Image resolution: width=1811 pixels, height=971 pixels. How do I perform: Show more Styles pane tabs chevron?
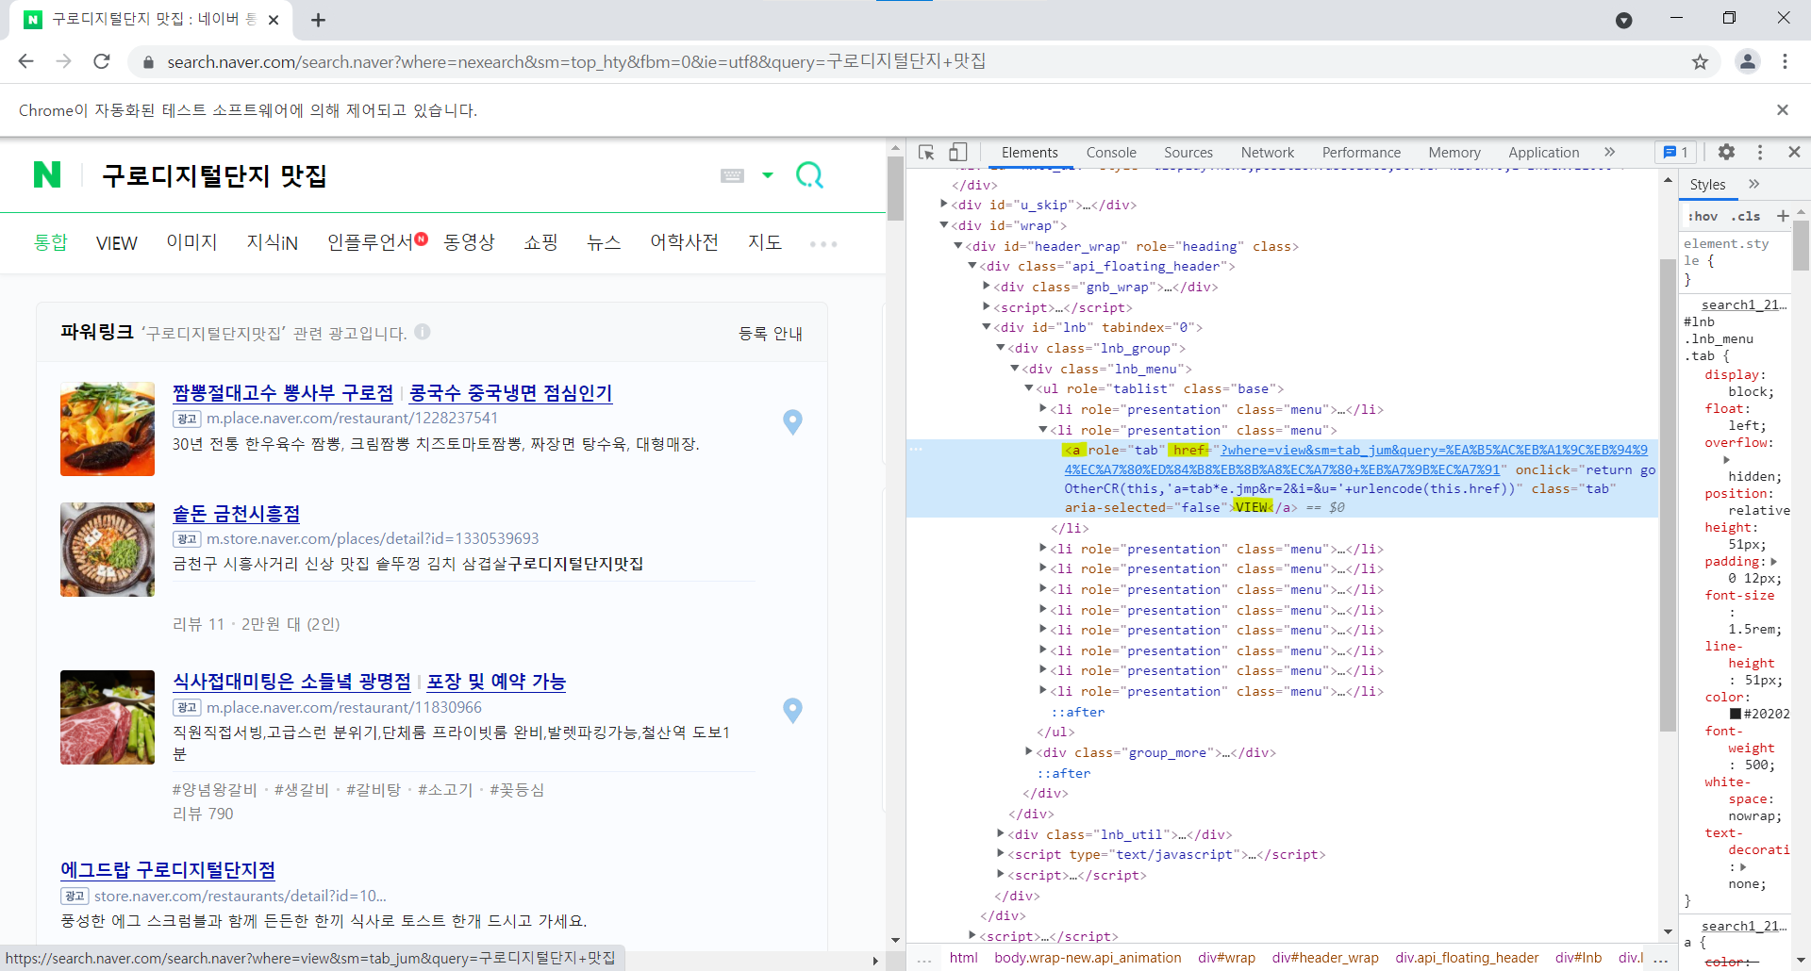1754,184
